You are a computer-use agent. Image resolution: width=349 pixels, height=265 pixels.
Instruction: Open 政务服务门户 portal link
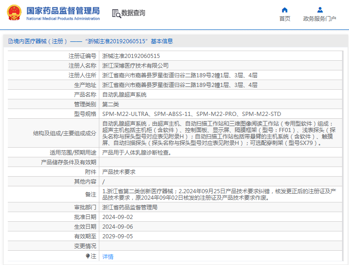(320, 19)
